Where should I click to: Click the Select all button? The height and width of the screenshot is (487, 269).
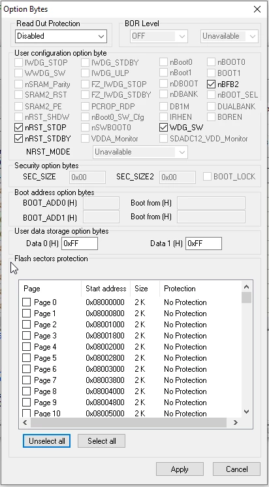pyautogui.click(x=102, y=441)
